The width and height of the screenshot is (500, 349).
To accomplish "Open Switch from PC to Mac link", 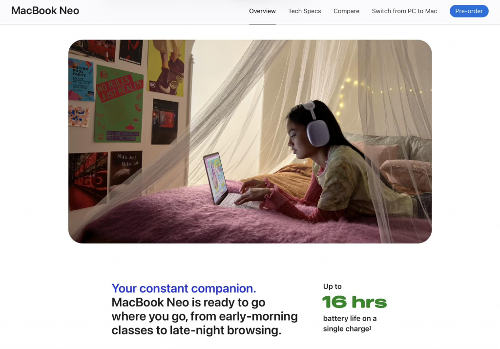I will click(x=404, y=11).
